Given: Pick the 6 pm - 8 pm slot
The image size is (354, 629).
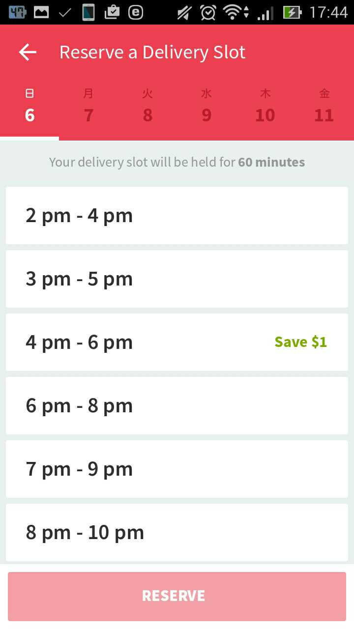Looking at the screenshot, I should (177, 405).
